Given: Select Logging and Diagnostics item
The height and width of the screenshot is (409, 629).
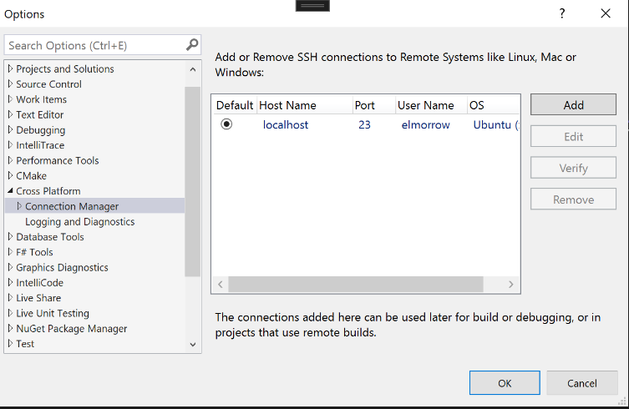Looking at the screenshot, I should pyautogui.click(x=79, y=222).
